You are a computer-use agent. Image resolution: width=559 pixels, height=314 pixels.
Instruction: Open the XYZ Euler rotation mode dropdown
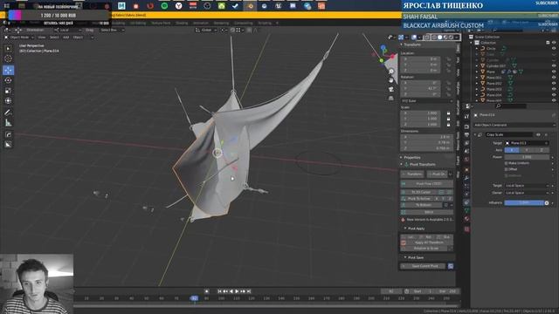[x=427, y=101]
